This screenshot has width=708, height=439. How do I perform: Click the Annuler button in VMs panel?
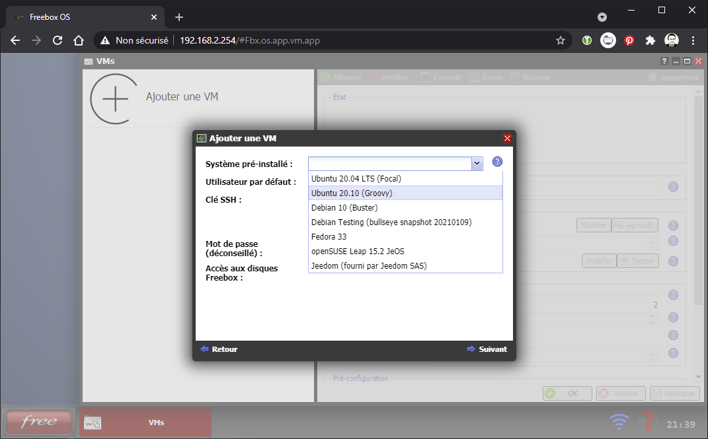click(x=621, y=393)
